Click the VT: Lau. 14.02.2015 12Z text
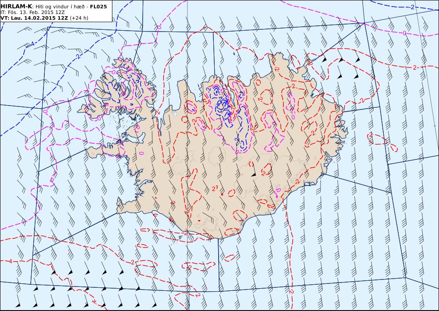Image resolution: width=439 pixels, height=311 pixels. [x=34, y=18]
